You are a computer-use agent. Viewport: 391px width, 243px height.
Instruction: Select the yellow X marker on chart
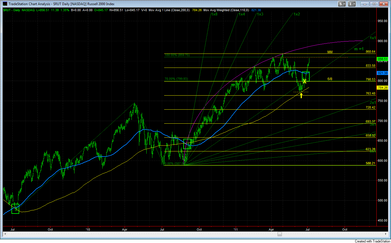tap(305, 81)
